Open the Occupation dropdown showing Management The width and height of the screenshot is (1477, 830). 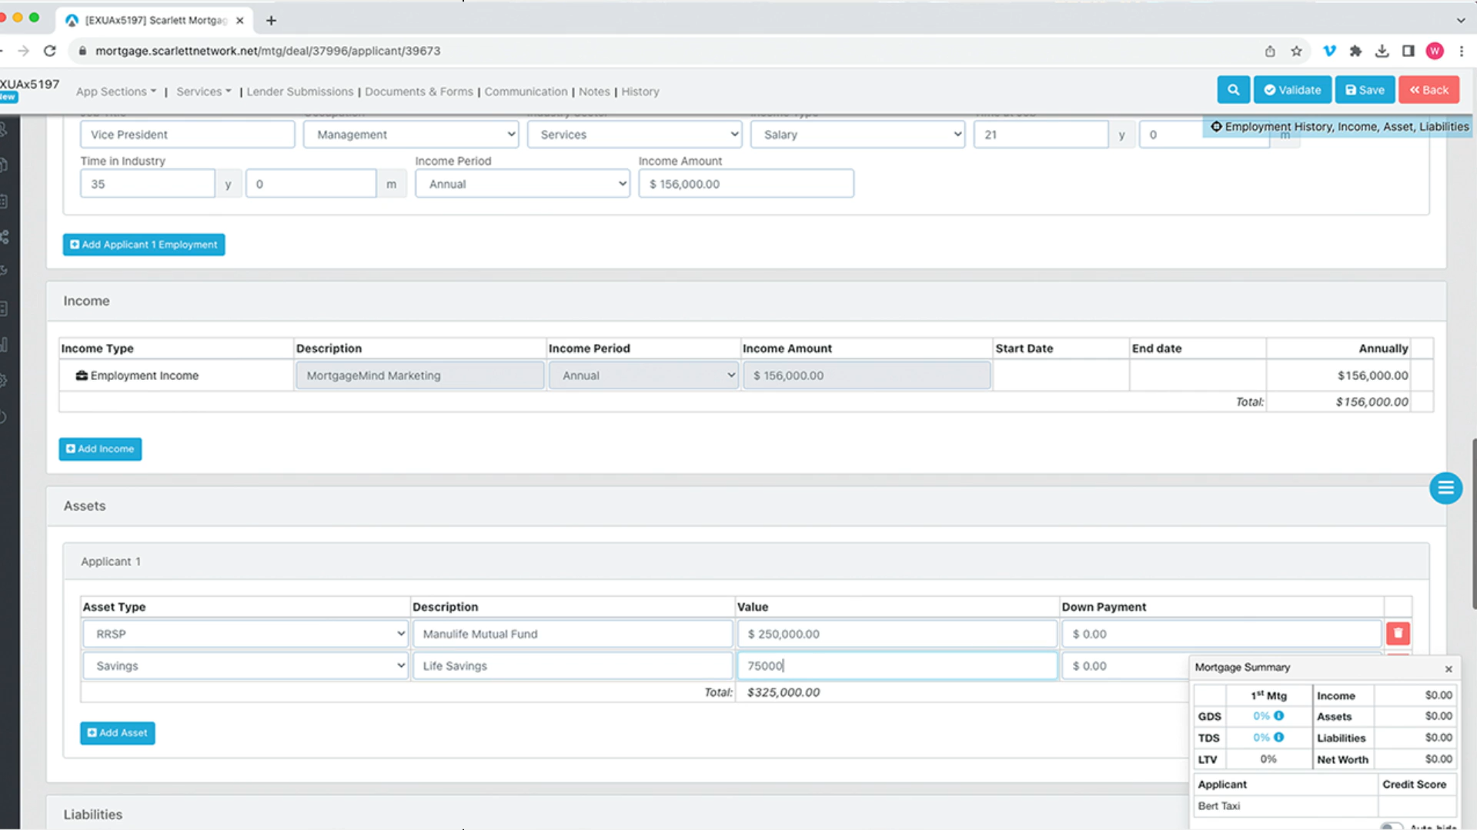tap(411, 135)
